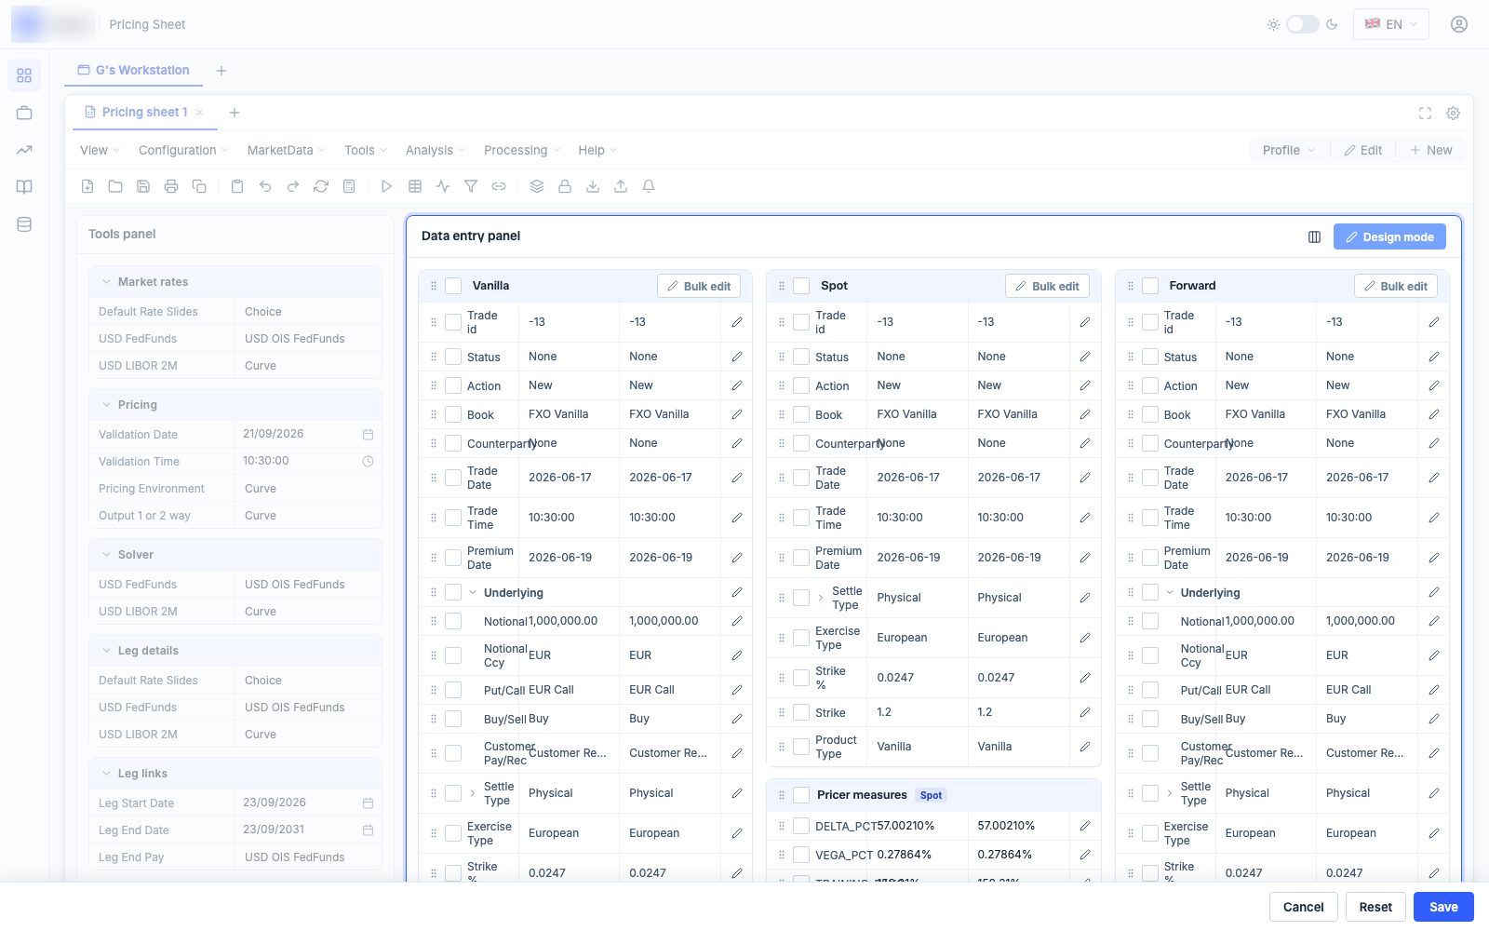Check the Forward panel header checkbox
The image size is (1489, 931).
pos(1150,286)
